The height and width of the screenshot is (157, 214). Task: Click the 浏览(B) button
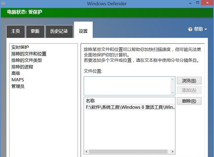[189, 81]
